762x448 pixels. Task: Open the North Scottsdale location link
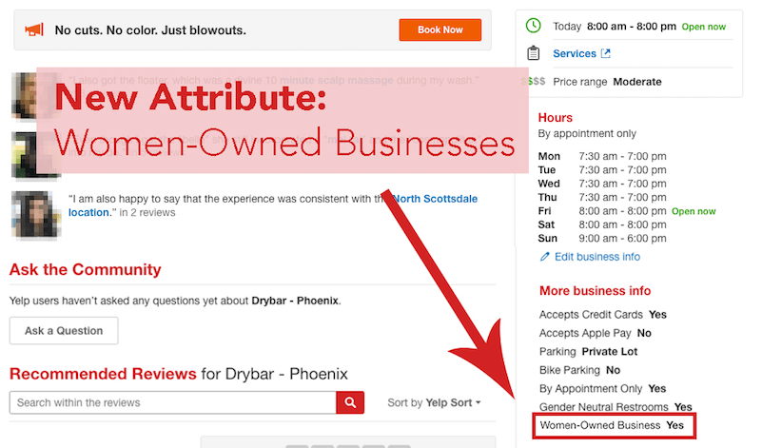435,199
